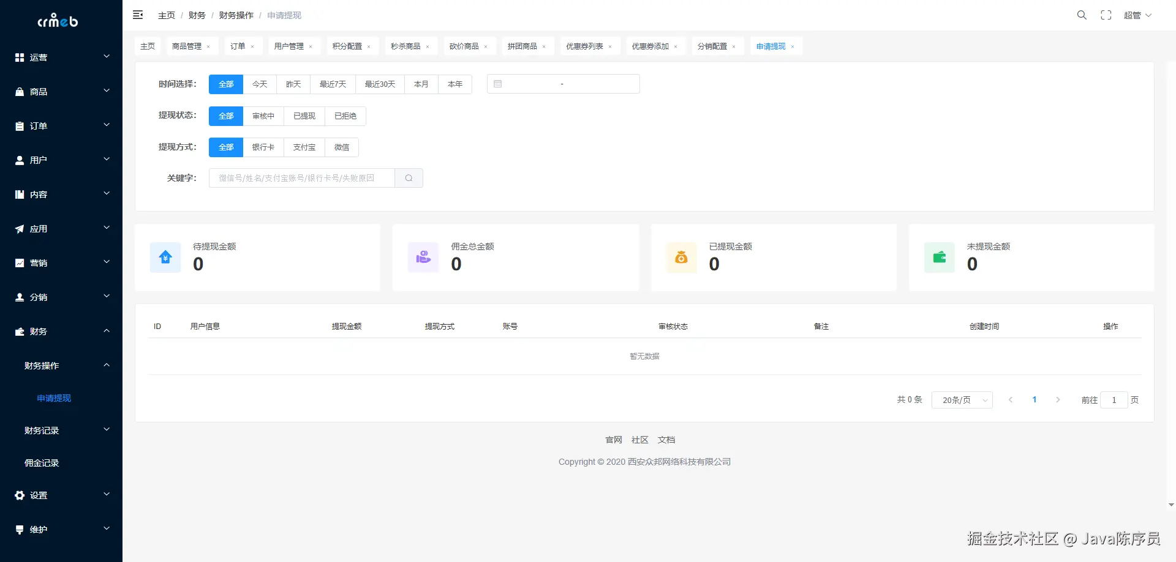
Task: Collapse the sidebar with the menu fold icon
Action: 138,15
